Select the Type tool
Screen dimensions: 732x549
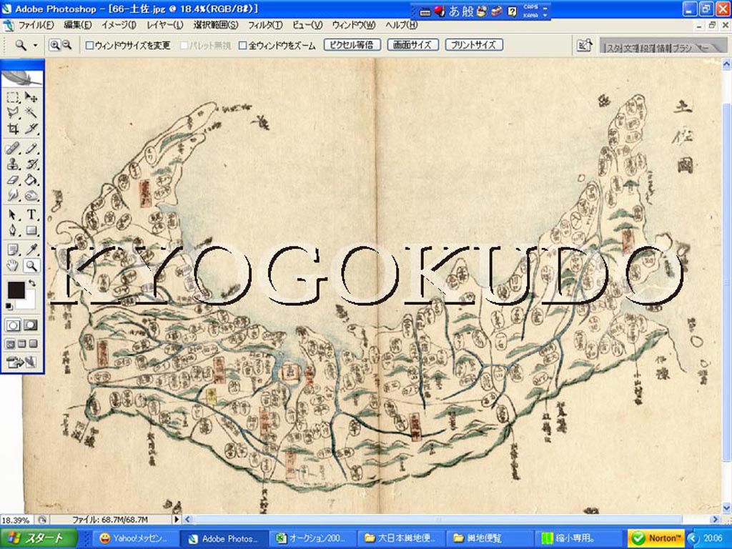[x=31, y=214]
